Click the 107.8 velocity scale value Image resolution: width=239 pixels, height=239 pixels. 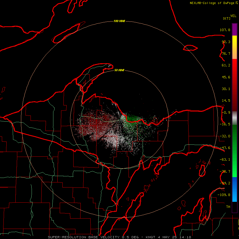(x=225, y=30)
